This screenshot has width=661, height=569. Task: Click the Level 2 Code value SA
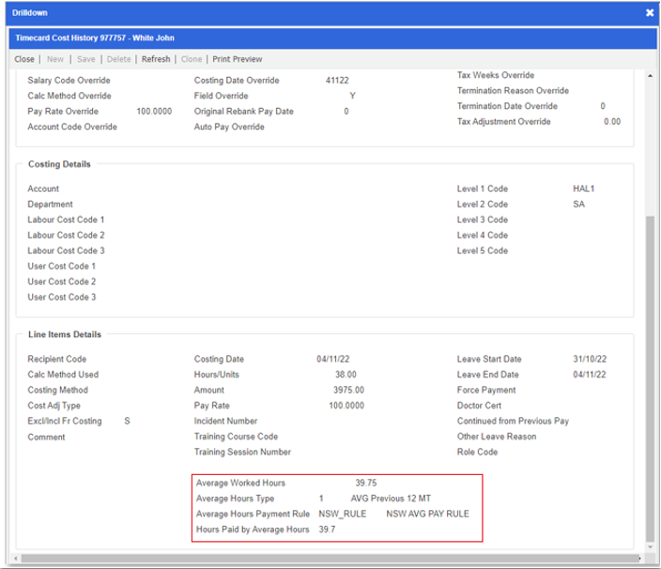click(578, 204)
